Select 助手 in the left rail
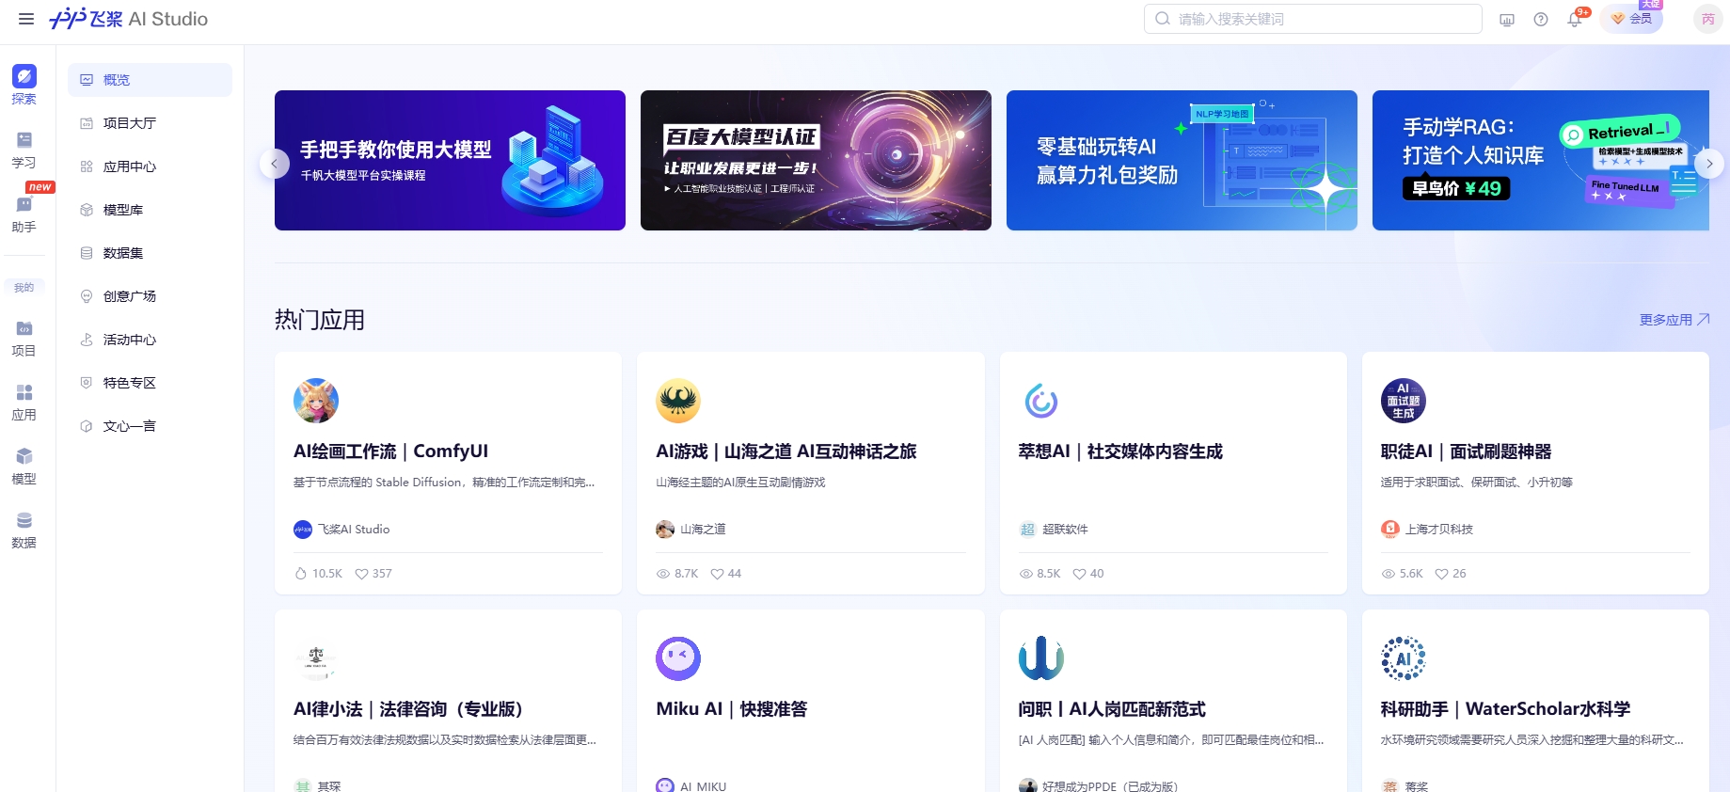Screen dimensions: 1730x792 pos(24,214)
